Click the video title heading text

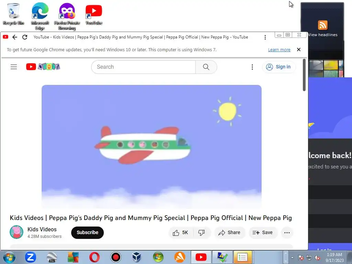coord(151,218)
